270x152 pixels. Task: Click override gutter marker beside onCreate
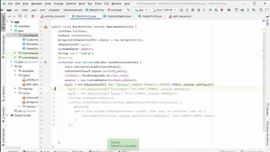pos(45,62)
